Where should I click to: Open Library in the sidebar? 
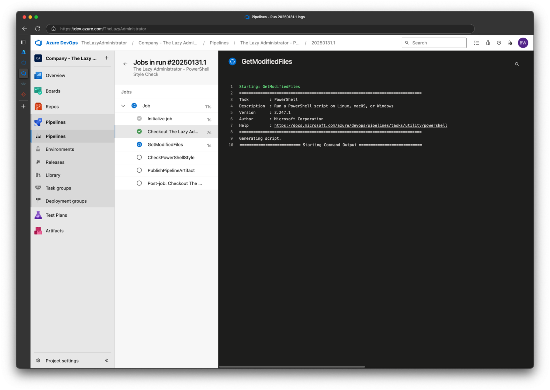pyautogui.click(x=73, y=175)
